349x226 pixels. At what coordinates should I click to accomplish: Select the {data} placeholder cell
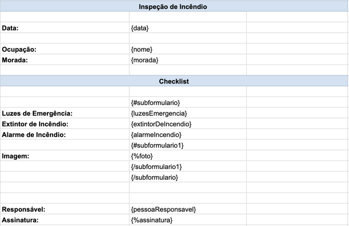coord(140,28)
